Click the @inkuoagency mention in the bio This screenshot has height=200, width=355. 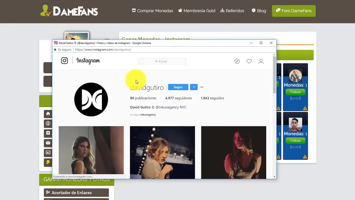click(x=167, y=107)
